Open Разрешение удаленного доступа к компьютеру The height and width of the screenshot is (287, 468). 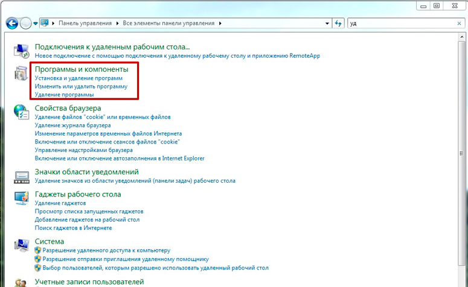[106, 250]
